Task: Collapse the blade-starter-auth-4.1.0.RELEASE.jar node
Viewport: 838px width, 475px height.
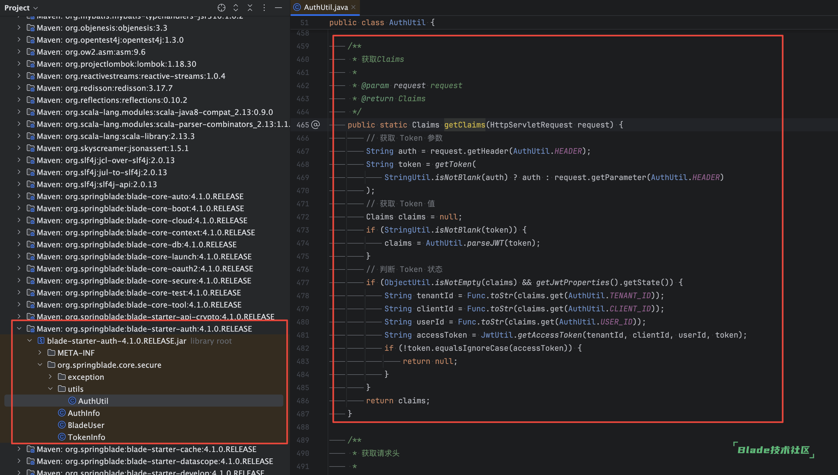Action: pyautogui.click(x=30, y=341)
